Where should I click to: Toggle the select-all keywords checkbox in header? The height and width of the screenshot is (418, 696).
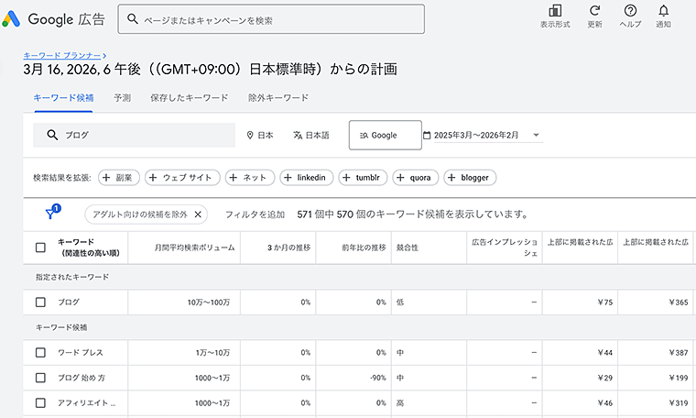(x=40, y=247)
